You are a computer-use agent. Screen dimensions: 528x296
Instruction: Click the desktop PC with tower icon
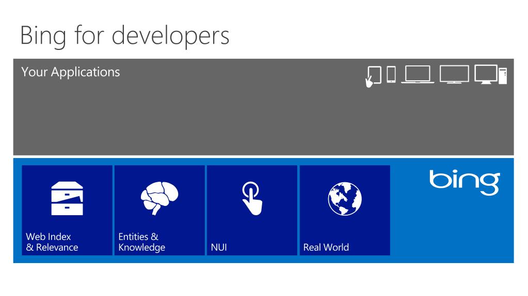coord(491,74)
